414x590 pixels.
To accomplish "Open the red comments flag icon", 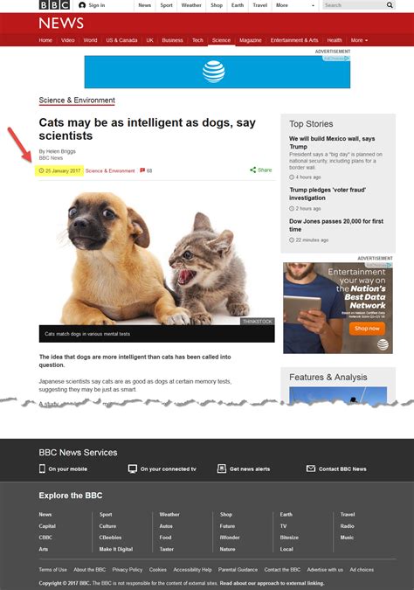I will pos(142,170).
